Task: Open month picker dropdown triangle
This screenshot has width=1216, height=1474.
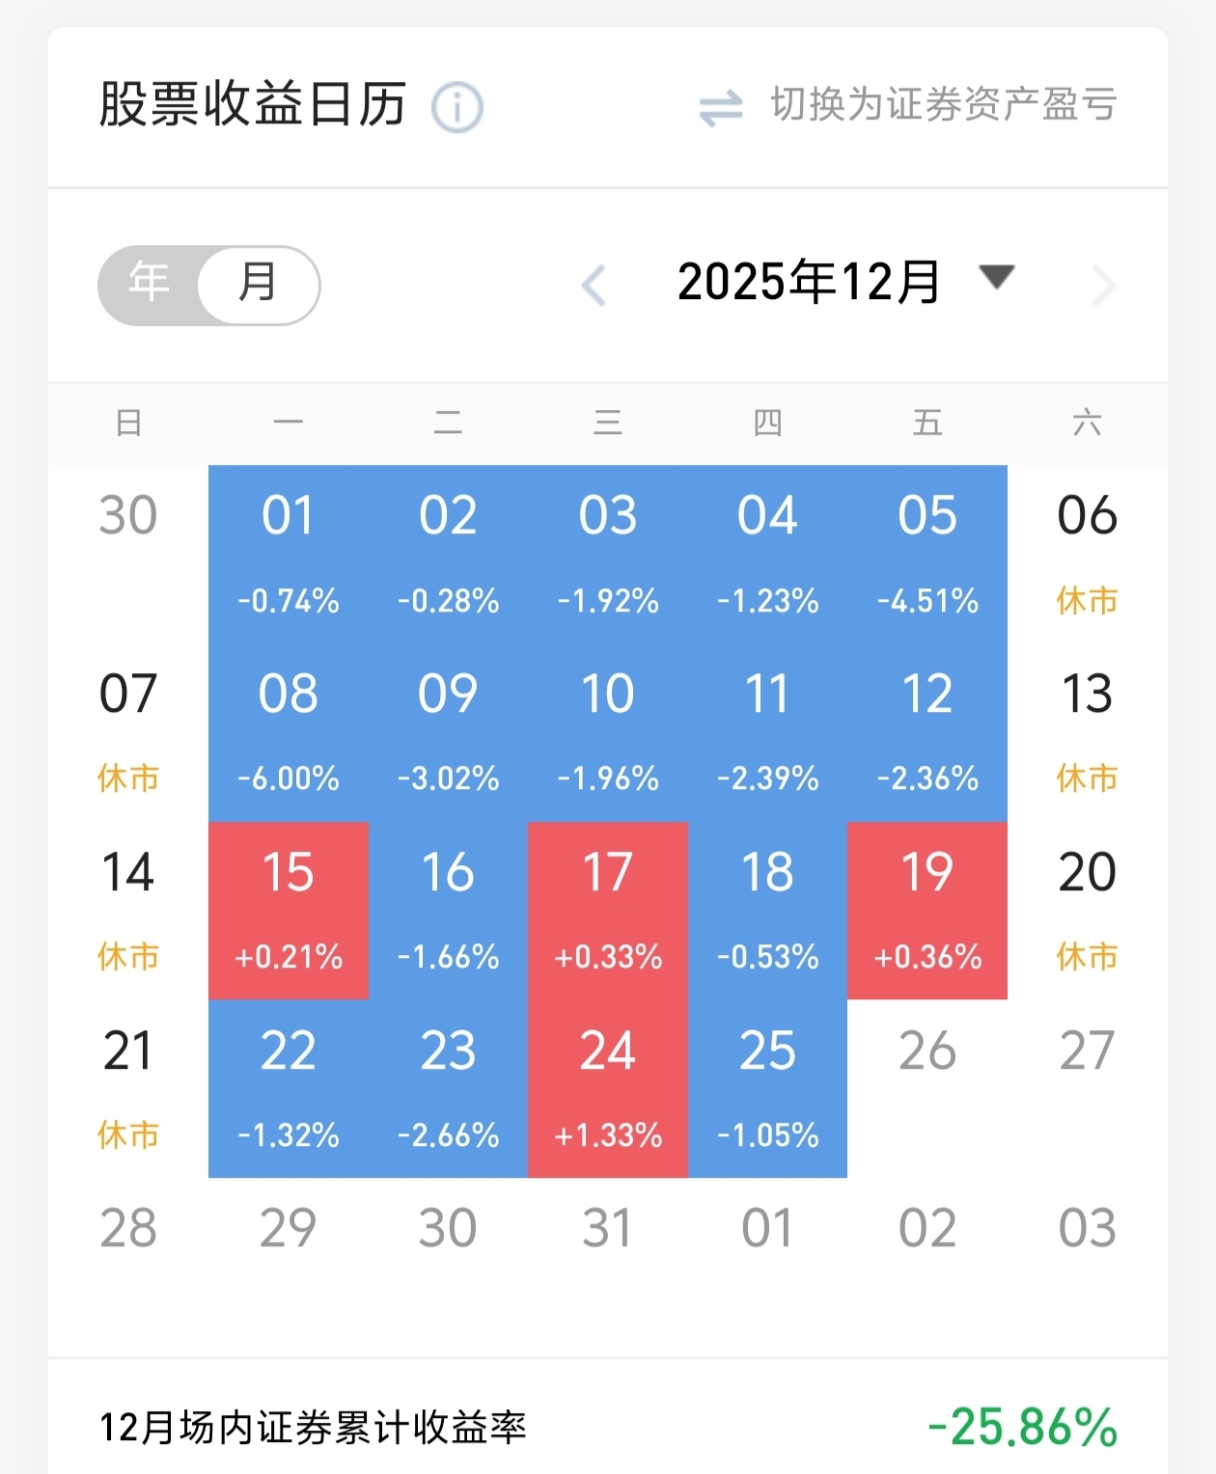Action: point(996,278)
